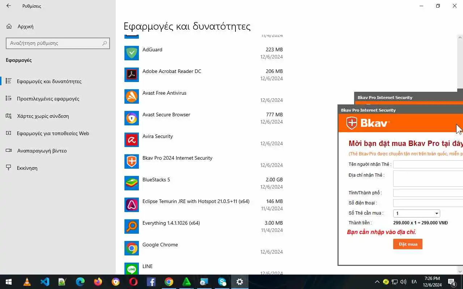Click the ΕΛ language indicator
Viewport: 463px width, 289px height.
coord(414,282)
